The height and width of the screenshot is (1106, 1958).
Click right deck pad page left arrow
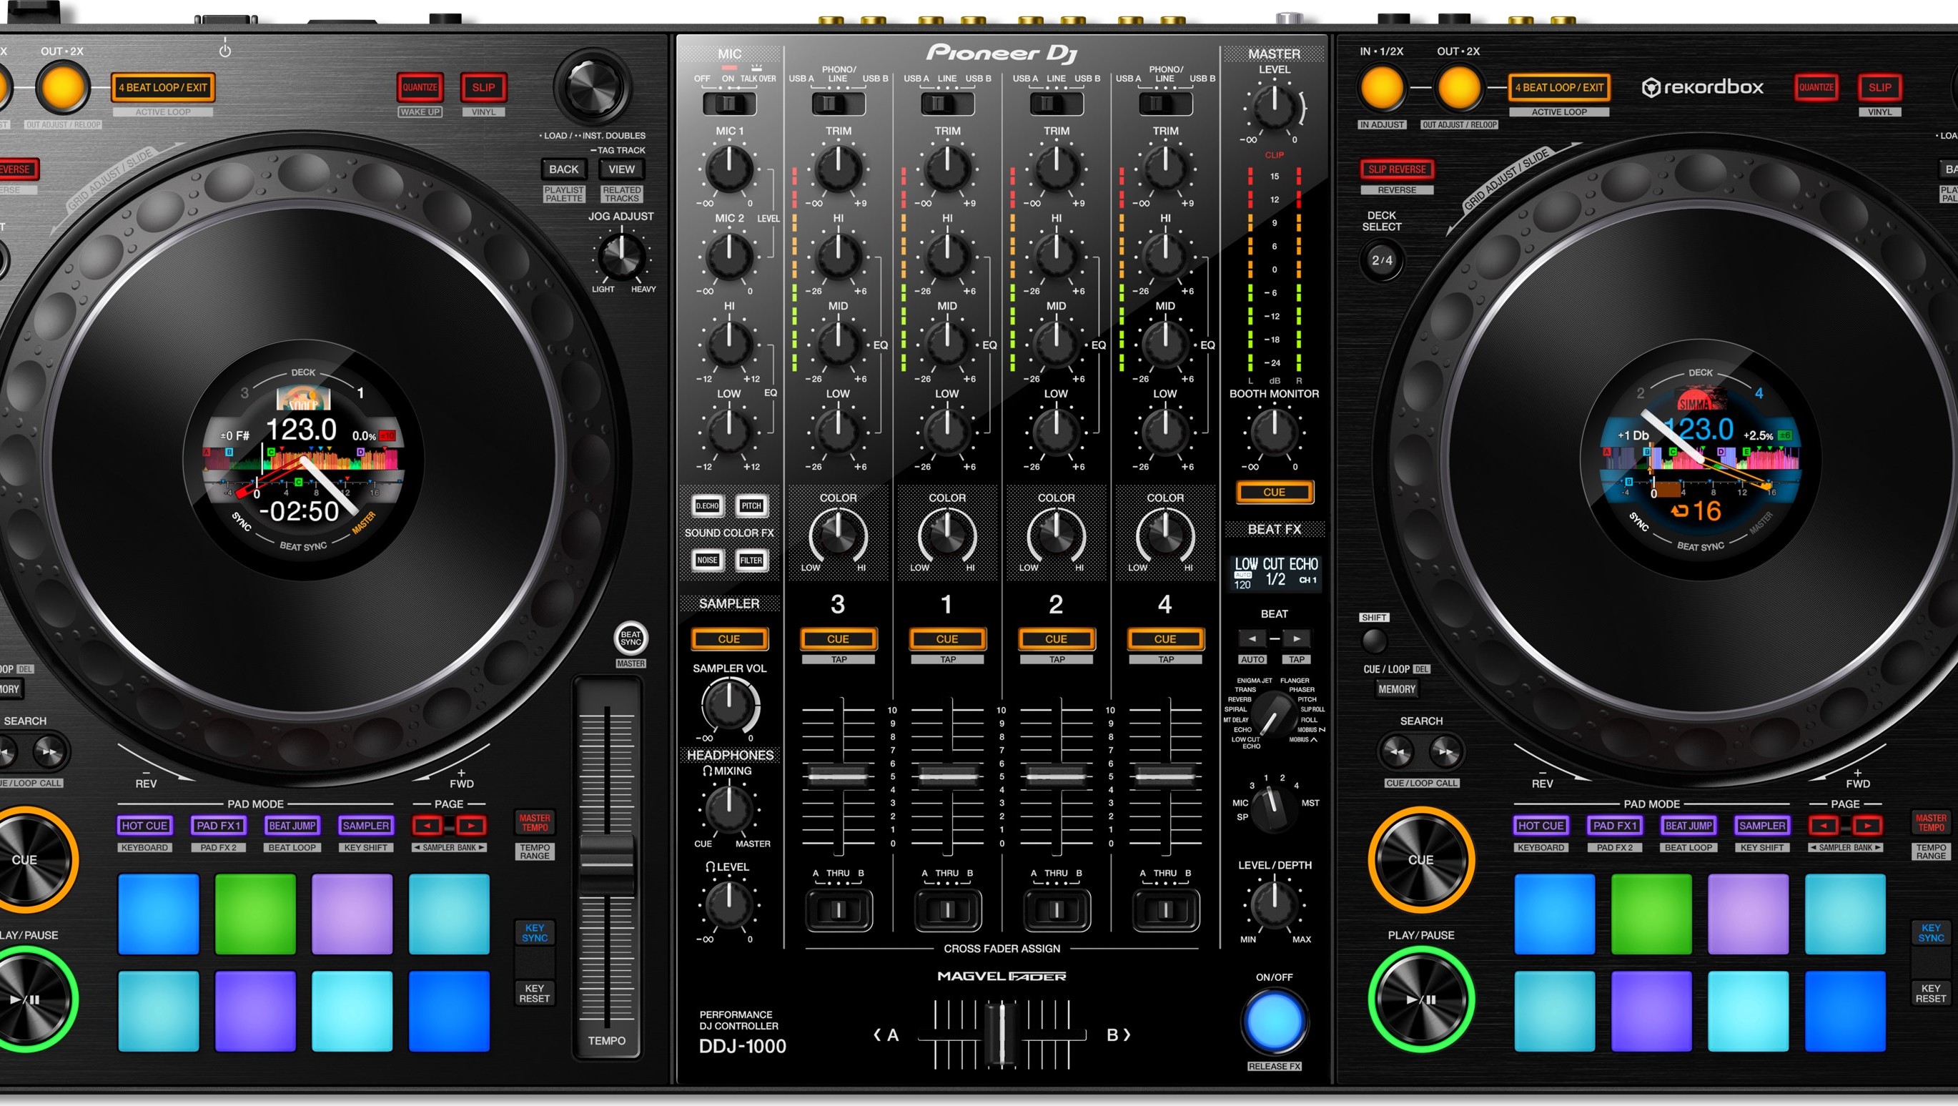pos(1824,826)
